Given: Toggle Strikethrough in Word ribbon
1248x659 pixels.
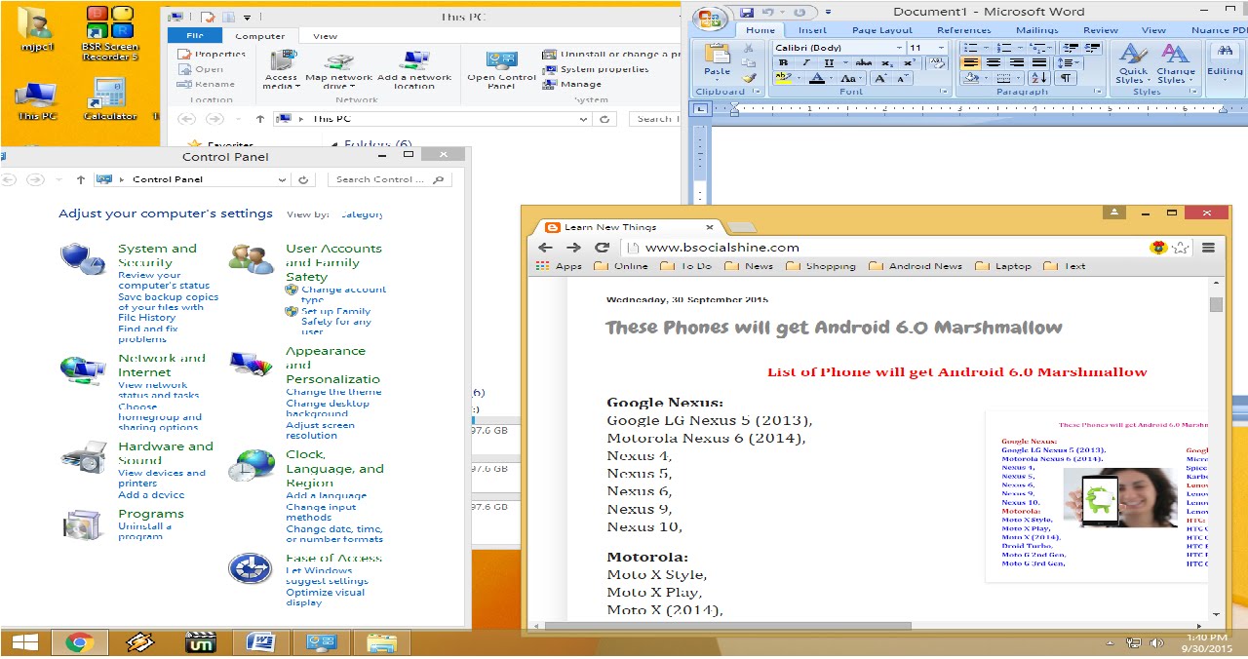Looking at the screenshot, I should (863, 62).
